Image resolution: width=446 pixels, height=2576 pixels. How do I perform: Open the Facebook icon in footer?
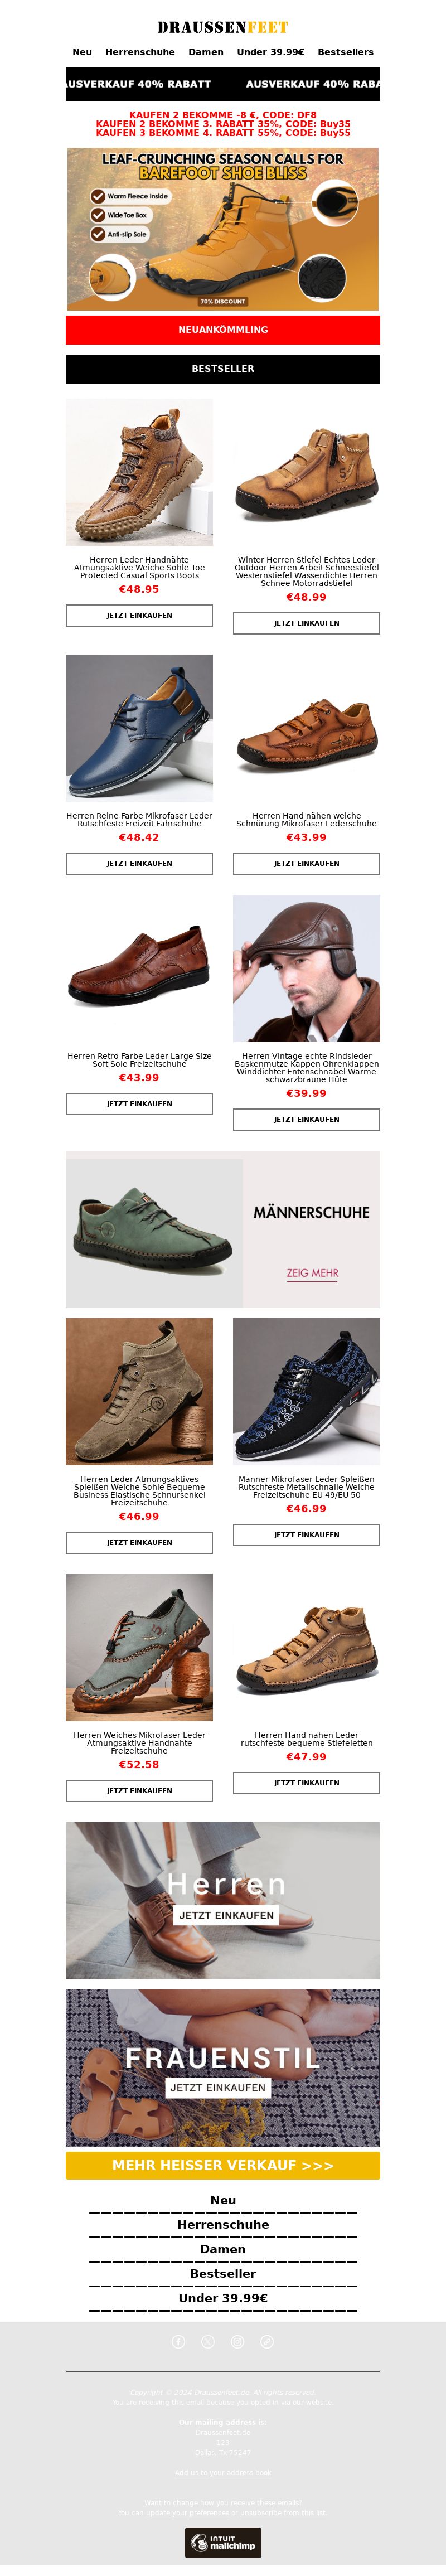click(178, 2341)
